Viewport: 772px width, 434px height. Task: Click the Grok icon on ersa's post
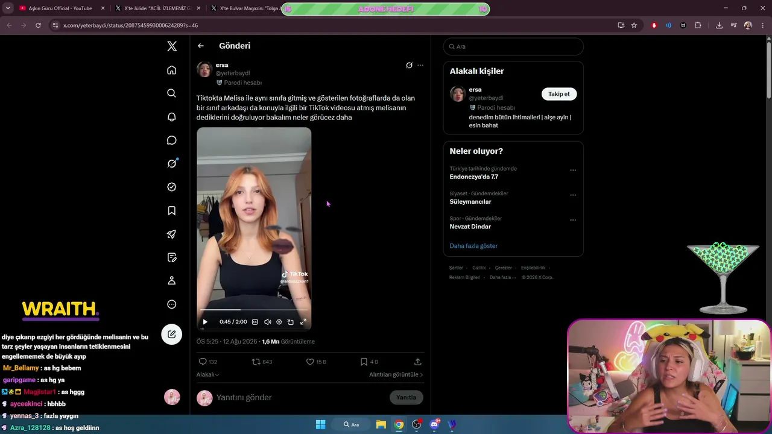[409, 65]
